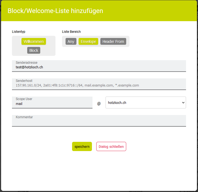Switch list type to Block

pos(34,50)
